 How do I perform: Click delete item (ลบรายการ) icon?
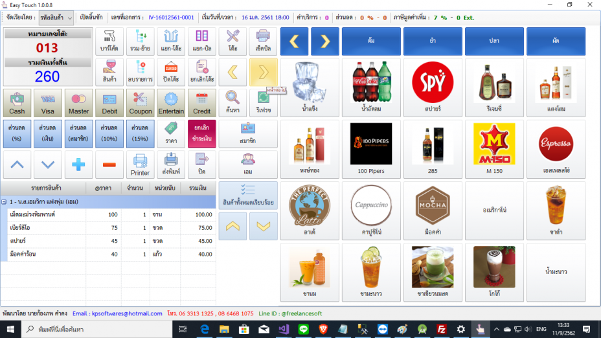(140, 72)
